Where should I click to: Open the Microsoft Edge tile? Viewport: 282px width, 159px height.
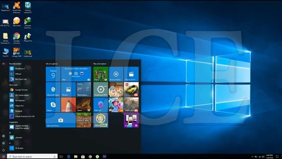pyautogui.click(x=53, y=89)
